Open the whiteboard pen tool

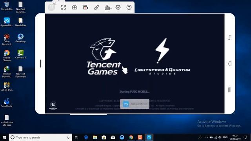pos(96,7)
